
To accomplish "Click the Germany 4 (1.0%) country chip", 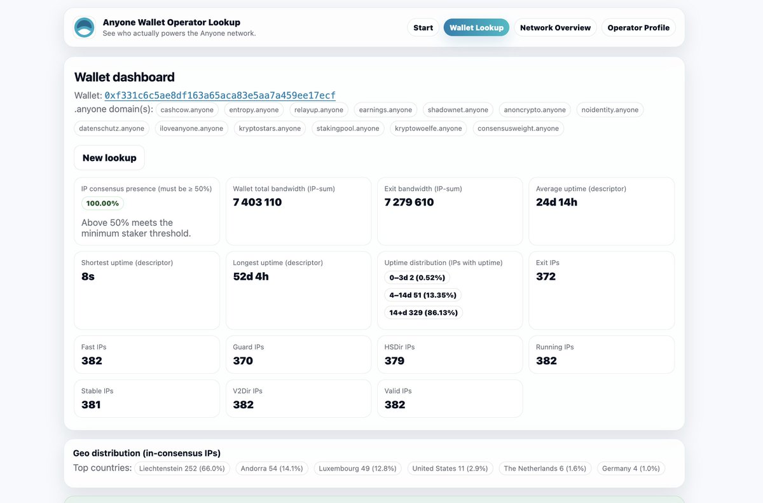I will (631, 469).
